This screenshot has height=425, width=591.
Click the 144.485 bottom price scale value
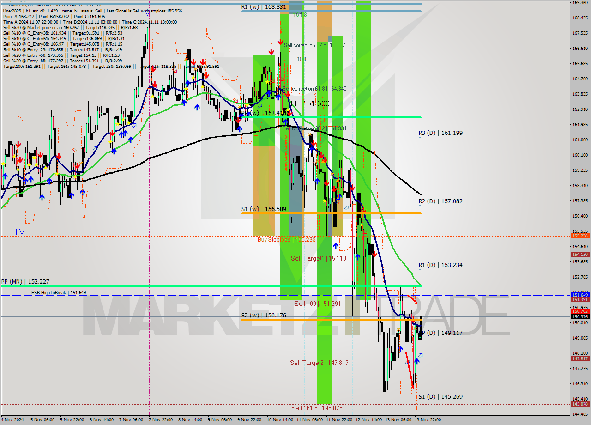[x=580, y=414]
